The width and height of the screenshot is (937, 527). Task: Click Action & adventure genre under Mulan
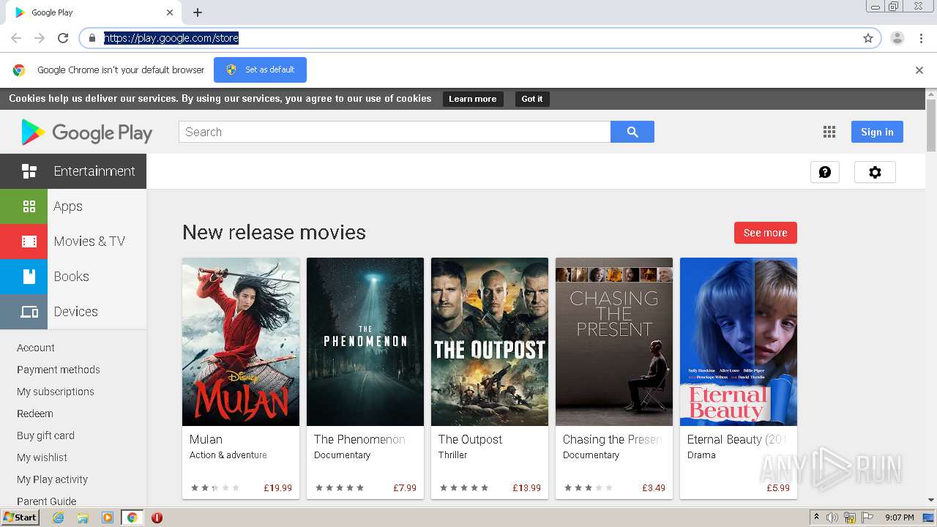click(228, 455)
